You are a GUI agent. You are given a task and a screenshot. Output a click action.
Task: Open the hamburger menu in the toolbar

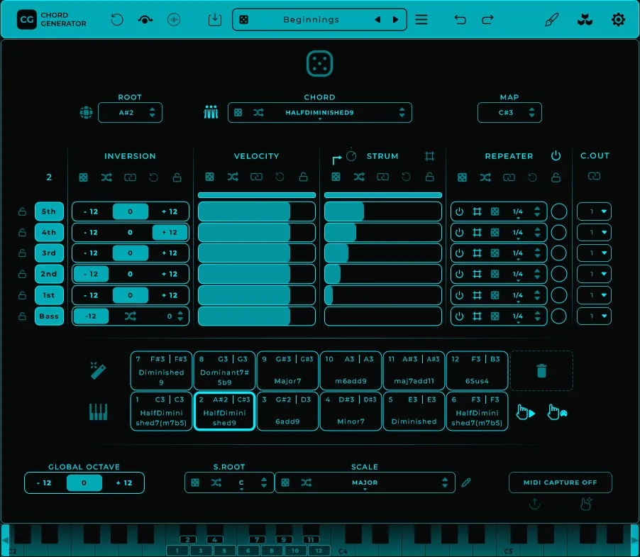(421, 19)
